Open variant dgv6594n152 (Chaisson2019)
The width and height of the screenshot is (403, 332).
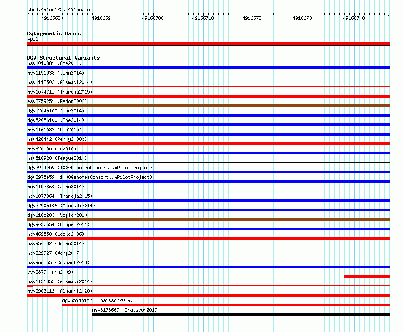tap(97, 300)
